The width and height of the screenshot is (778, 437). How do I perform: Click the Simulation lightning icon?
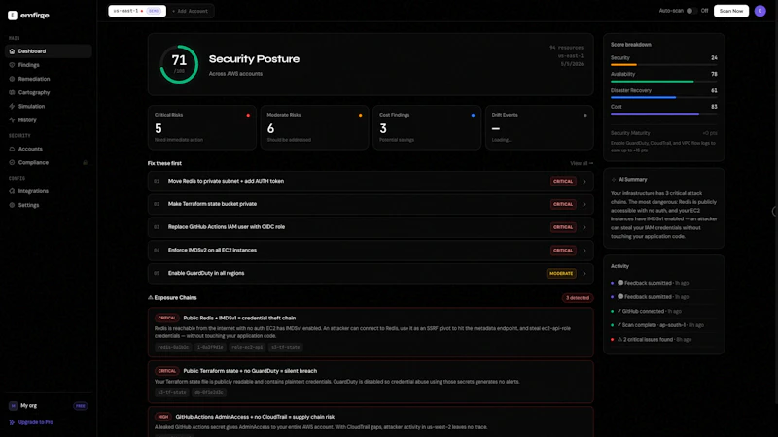pos(12,106)
